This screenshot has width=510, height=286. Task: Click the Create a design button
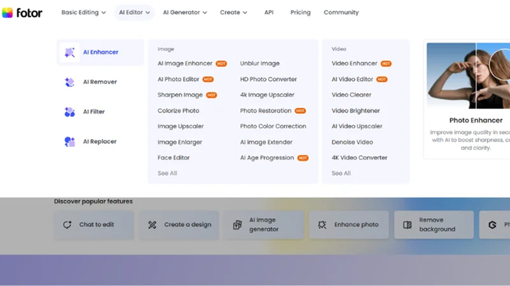179,225
